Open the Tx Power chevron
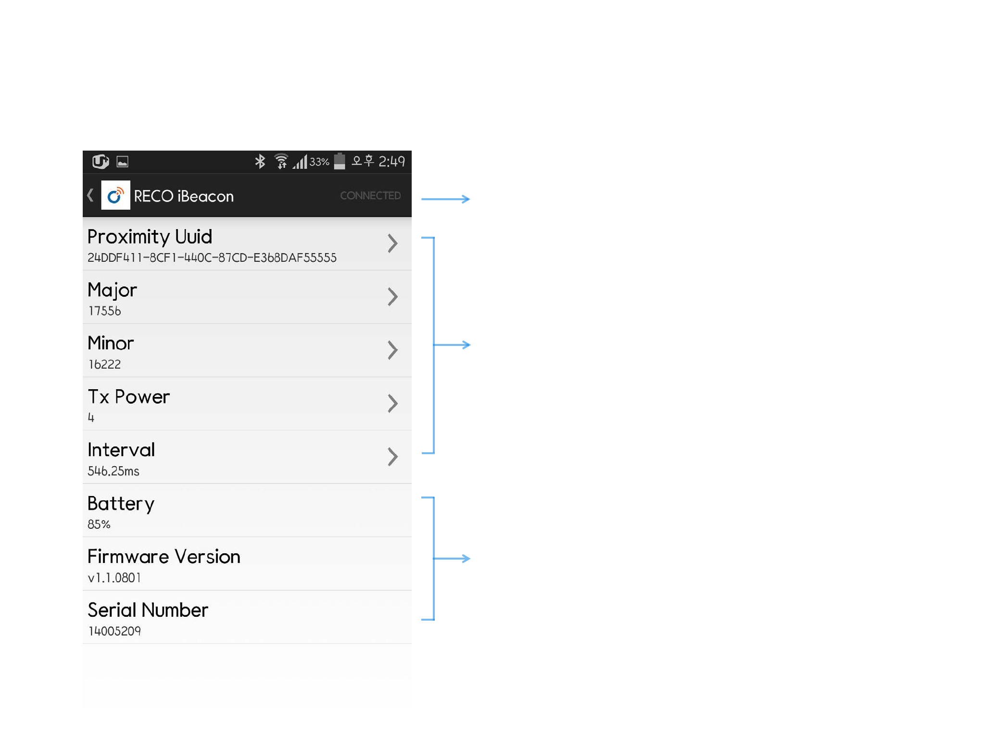Viewport: 985px width, 739px height. 392,404
